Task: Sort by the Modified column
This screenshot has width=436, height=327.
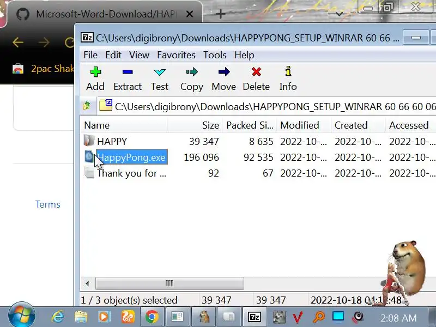Action: click(304, 125)
